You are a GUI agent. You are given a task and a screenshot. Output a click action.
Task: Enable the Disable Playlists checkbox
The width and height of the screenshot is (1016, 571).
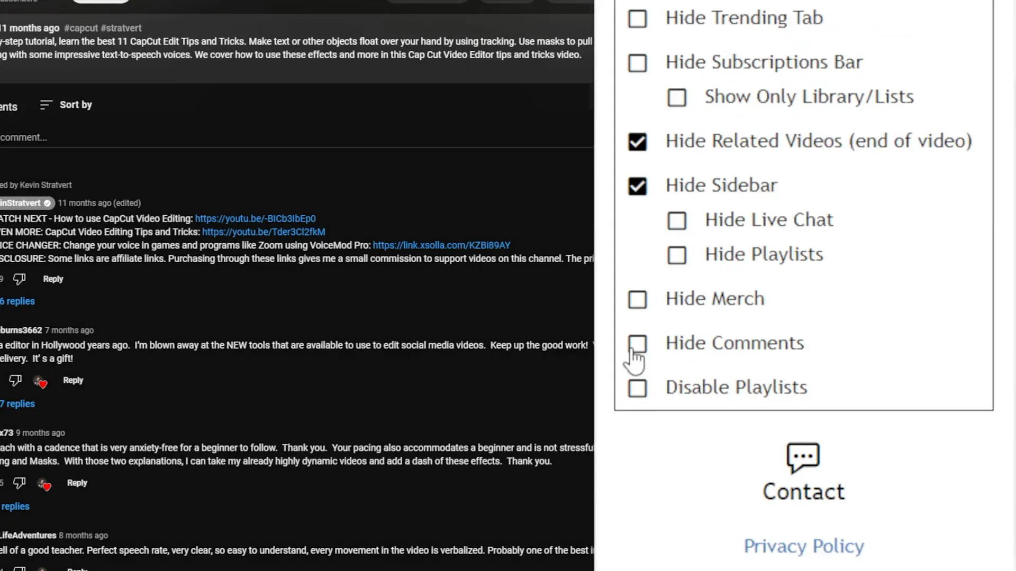point(637,388)
